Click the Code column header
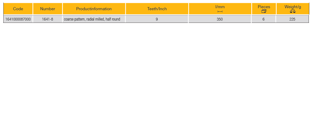 (18, 9)
